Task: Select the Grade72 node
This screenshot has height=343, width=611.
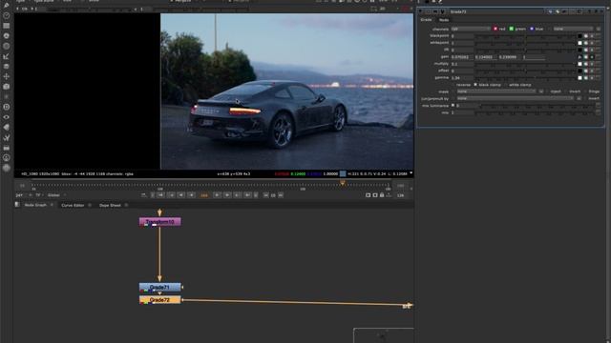Action: coord(160,300)
